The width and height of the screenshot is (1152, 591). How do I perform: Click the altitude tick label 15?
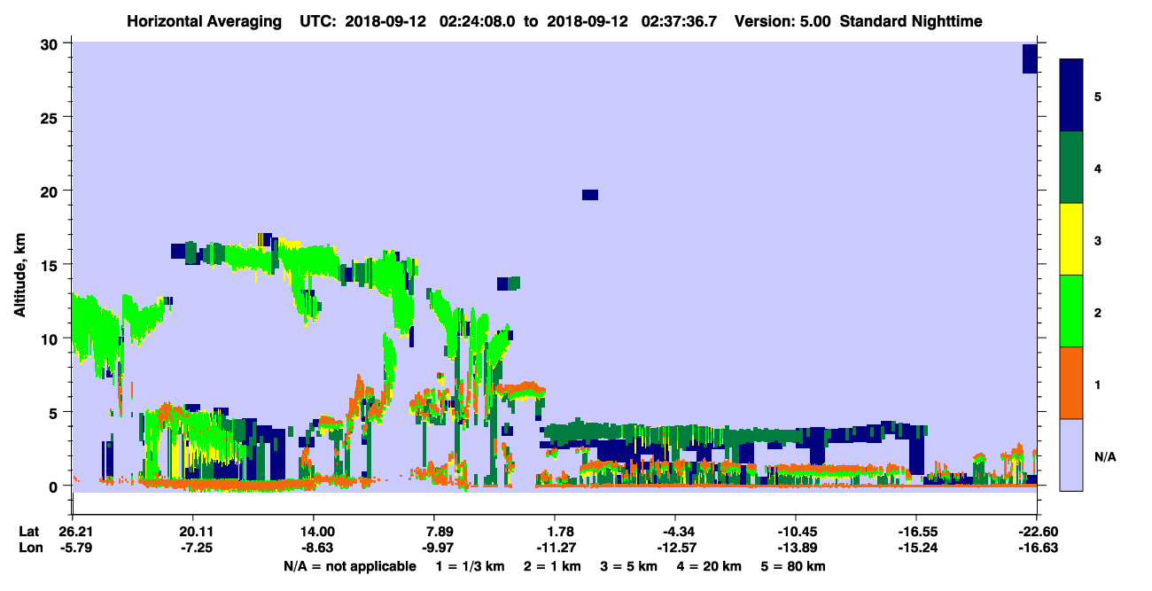click(x=51, y=265)
